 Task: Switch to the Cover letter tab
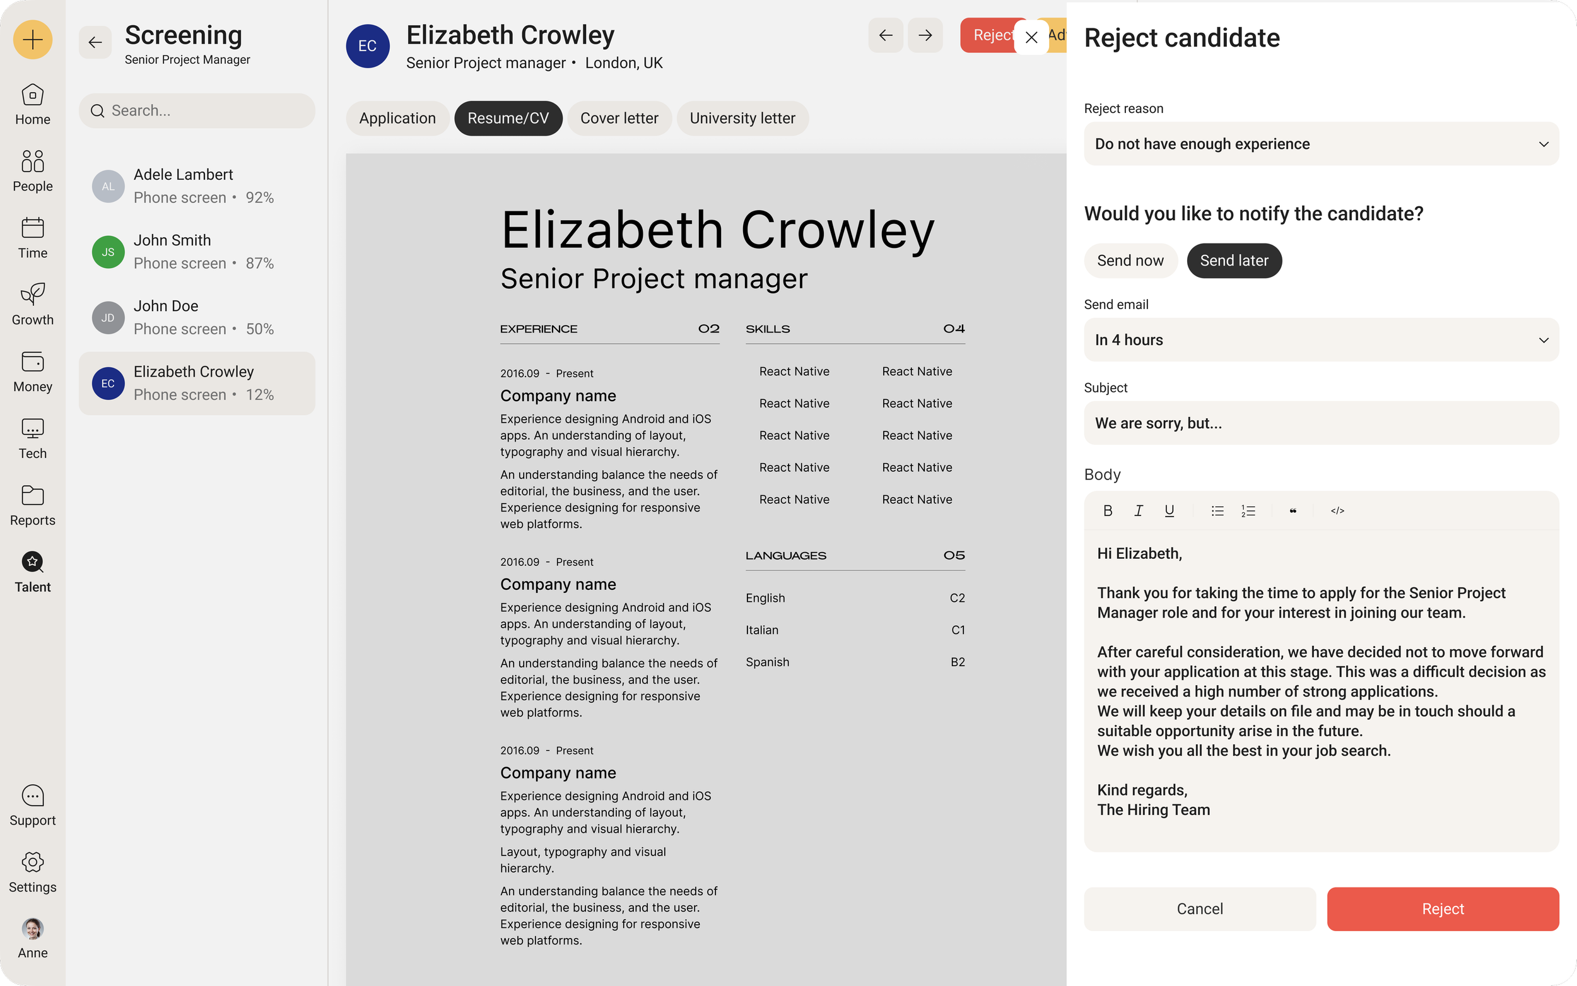(619, 118)
